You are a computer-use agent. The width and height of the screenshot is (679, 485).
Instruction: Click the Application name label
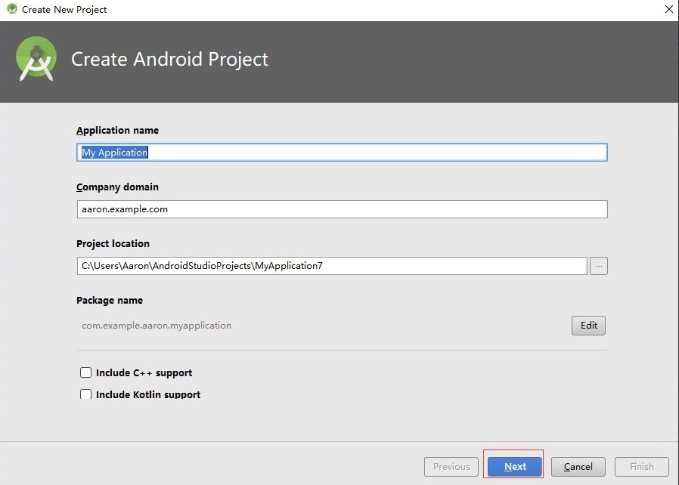point(117,130)
